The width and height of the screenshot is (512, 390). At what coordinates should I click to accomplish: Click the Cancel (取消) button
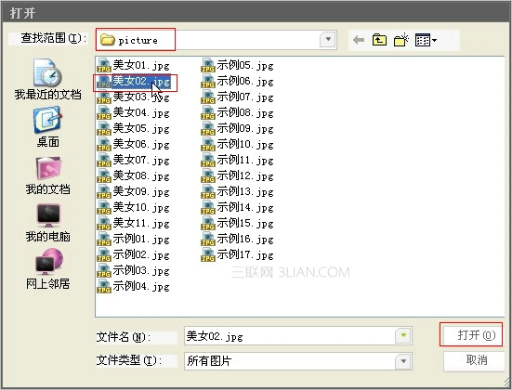(474, 360)
